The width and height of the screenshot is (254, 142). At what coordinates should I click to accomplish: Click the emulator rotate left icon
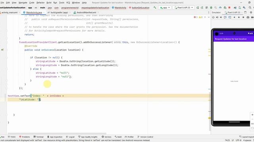point(225,17)
